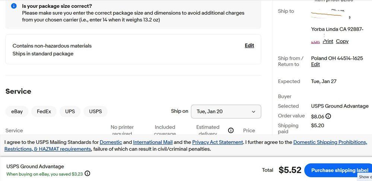The width and height of the screenshot is (372, 181).
Task: Click the Ships in standard package text
Action: pyautogui.click(x=43, y=54)
